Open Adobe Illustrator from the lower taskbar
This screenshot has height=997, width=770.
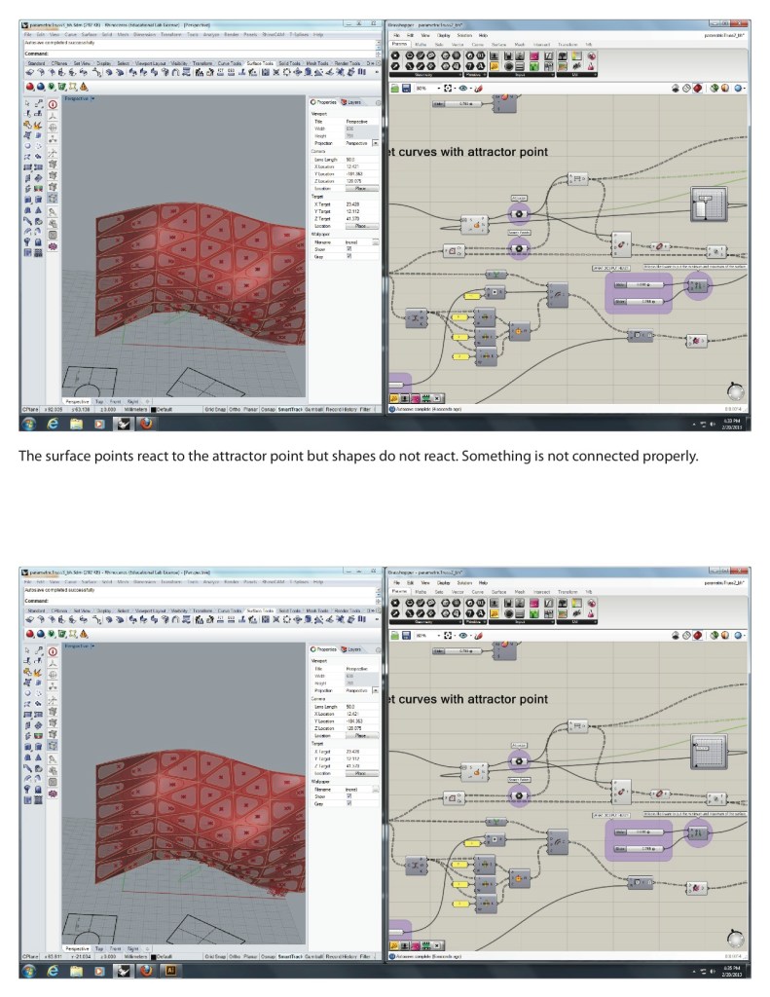tap(170, 970)
